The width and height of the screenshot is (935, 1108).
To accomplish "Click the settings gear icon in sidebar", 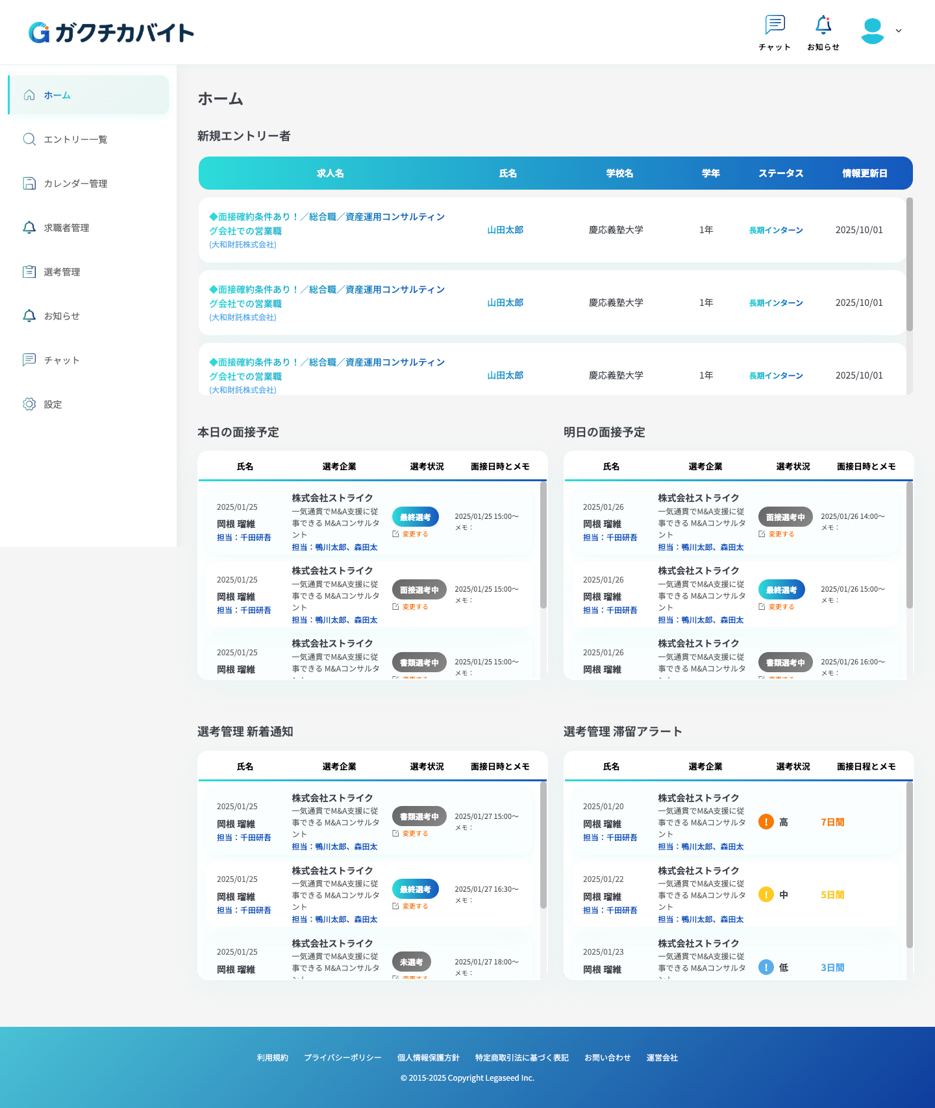I will coord(29,405).
